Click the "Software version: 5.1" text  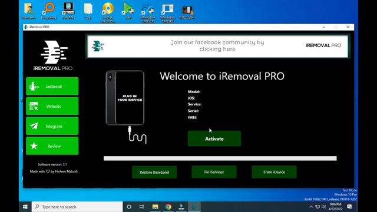(x=52, y=164)
